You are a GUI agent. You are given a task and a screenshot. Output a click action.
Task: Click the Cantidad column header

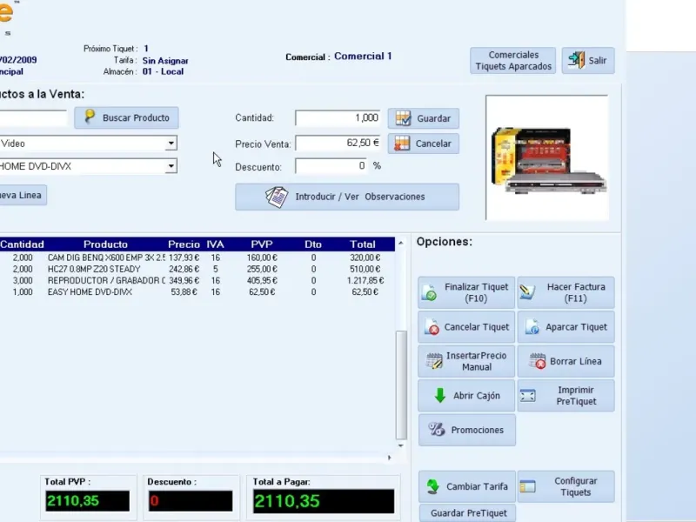tap(23, 244)
